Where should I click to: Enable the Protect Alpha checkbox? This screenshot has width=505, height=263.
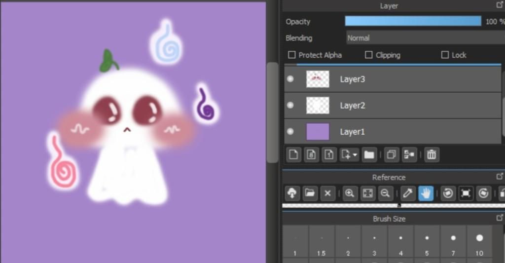291,55
